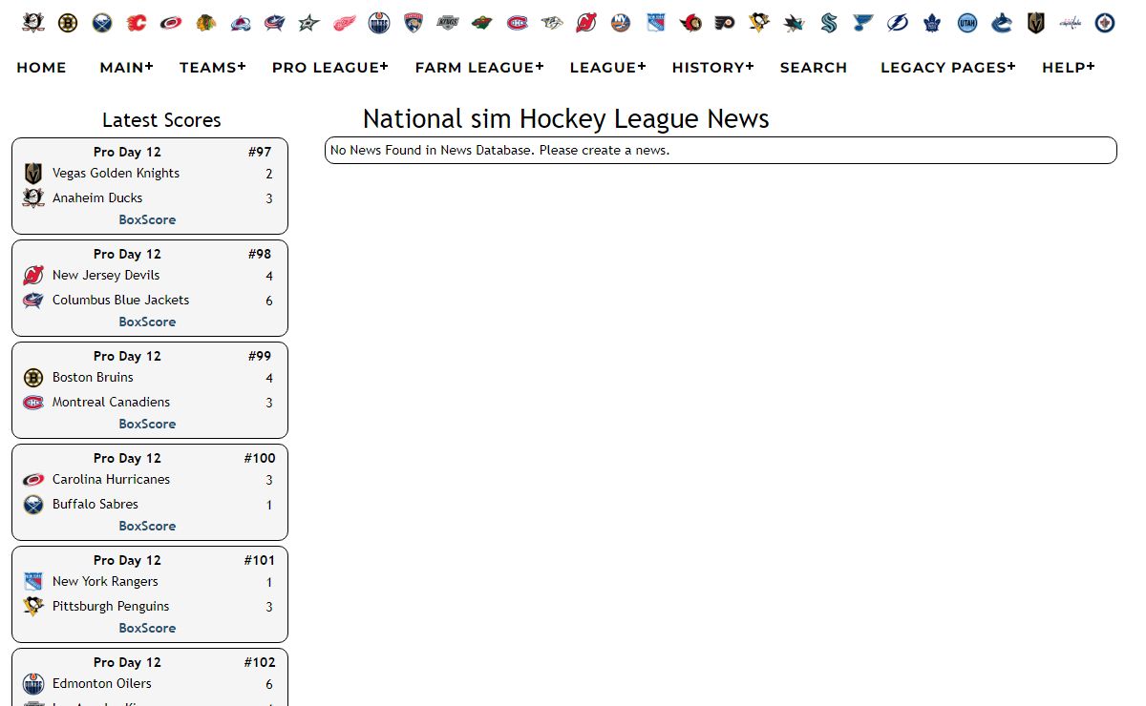
Task: Click the San Jose Sharks logo in top strip
Action: tap(795, 23)
